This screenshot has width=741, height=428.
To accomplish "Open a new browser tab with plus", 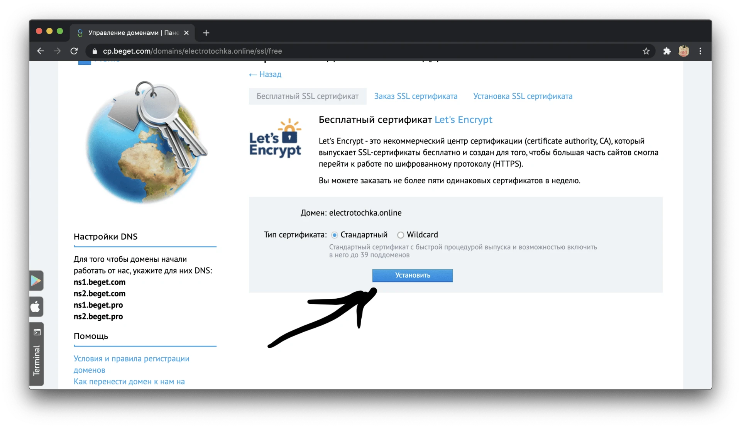I will (x=206, y=33).
